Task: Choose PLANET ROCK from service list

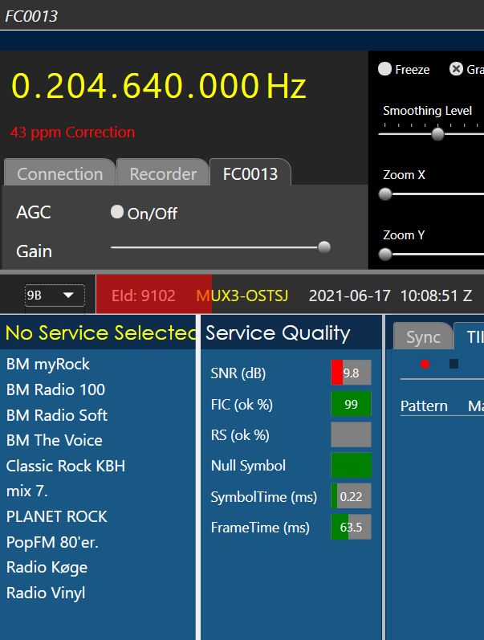Action: click(x=57, y=516)
